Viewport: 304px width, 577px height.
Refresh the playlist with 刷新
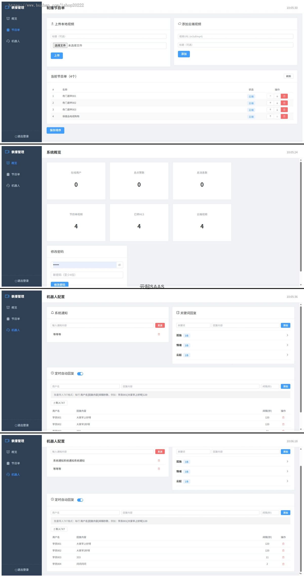coord(289,76)
